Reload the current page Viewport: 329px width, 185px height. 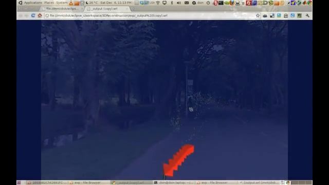[x=33, y=15]
